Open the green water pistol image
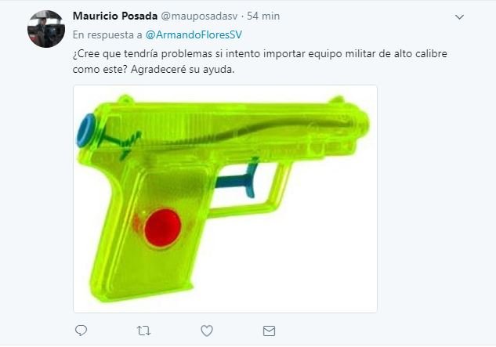This screenshot has width=496, height=347. tap(225, 199)
